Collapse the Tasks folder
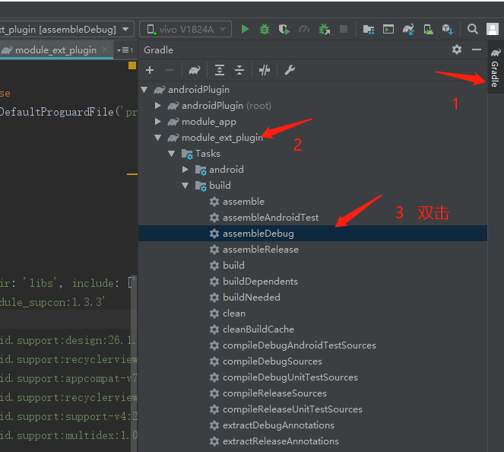Viewport: 504px width, 452px height. click(172, 154)
